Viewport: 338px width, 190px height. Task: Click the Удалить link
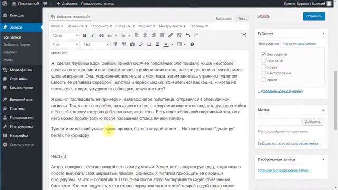pyautogui.click(x=263, y=16)
